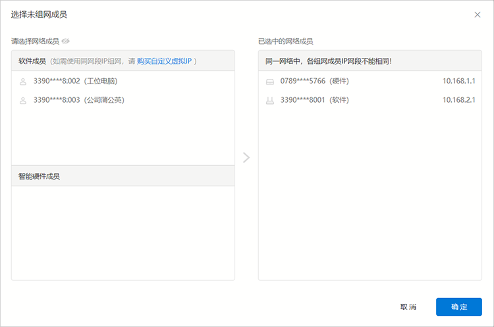Image resolution: width=494 pixels, height=327 pixels.
Task: Click user icon beside 3390****8:003
Action: [x=23, y=101]
